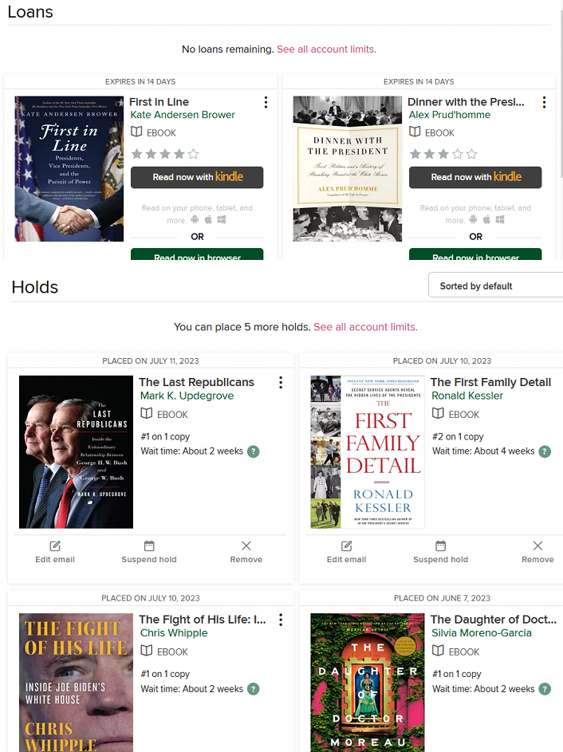Viewport: 563px width, 752px height.
Task: Open options menu for First in Line
Action: point(266,102)
